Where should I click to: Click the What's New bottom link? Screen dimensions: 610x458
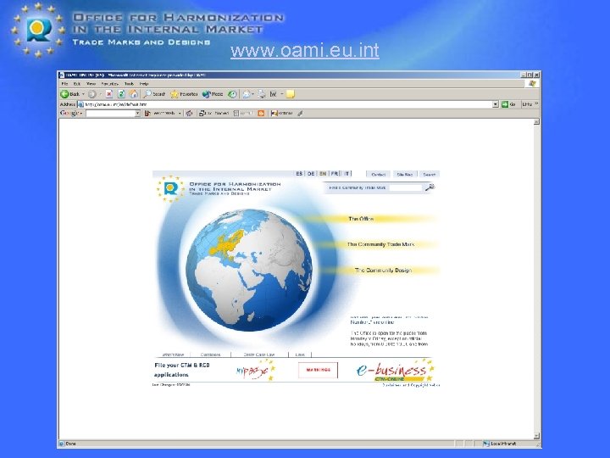point(173,355)
